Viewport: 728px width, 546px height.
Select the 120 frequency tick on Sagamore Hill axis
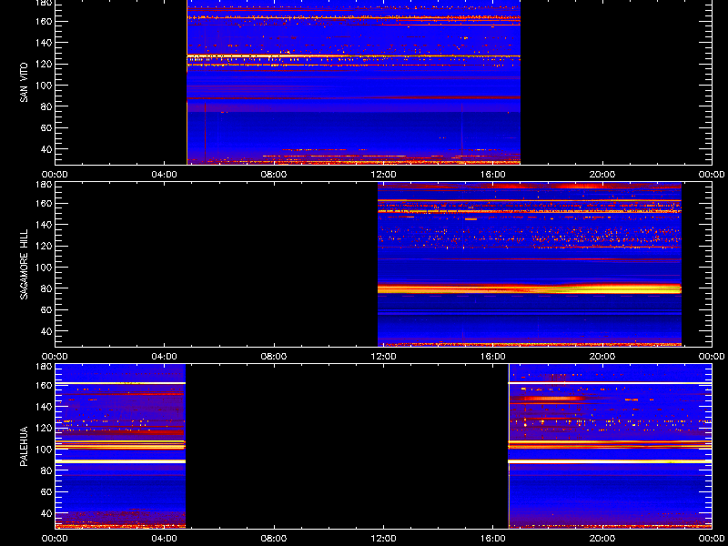43,246
